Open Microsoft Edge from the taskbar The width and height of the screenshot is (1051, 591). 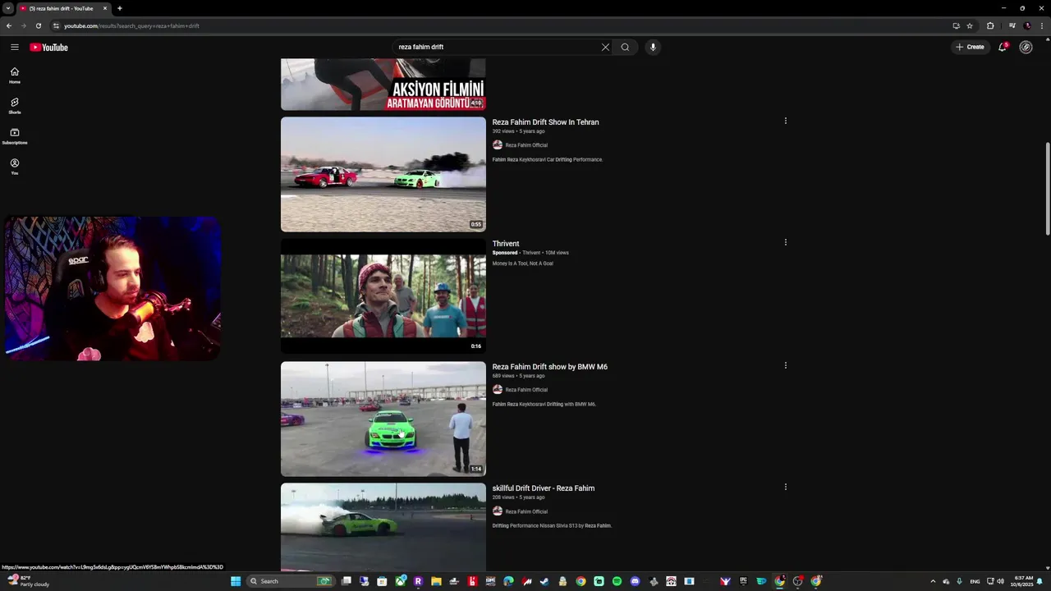point(508,581)
